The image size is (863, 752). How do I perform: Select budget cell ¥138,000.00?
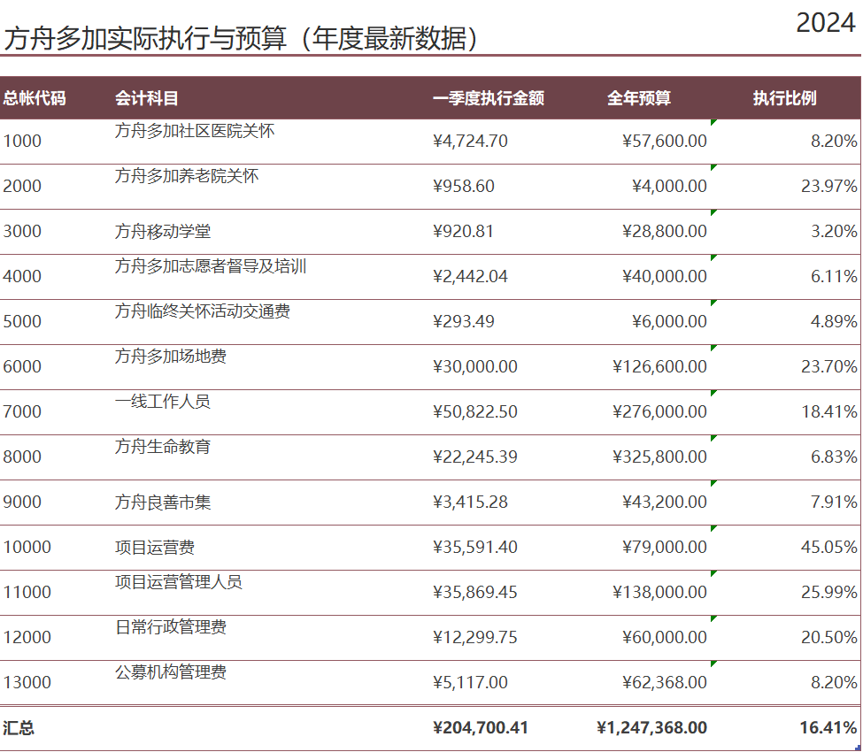(659, 592)
